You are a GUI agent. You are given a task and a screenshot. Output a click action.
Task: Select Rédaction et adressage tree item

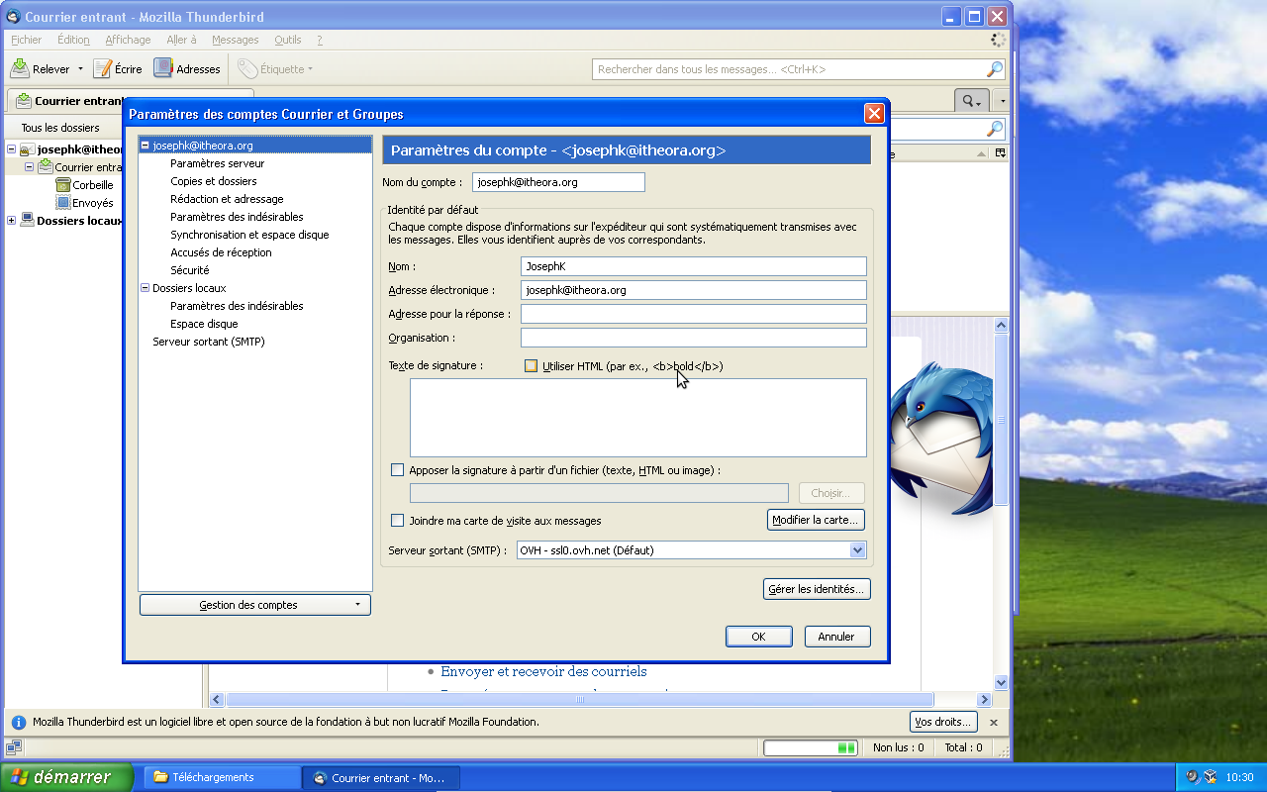[227, 199]
